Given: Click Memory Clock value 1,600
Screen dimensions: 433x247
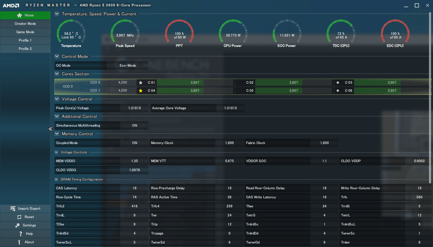Looking at the screenshot, I should [x=229, y=143].
